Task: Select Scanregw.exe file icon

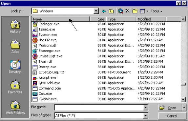Action: coord(35,51)
